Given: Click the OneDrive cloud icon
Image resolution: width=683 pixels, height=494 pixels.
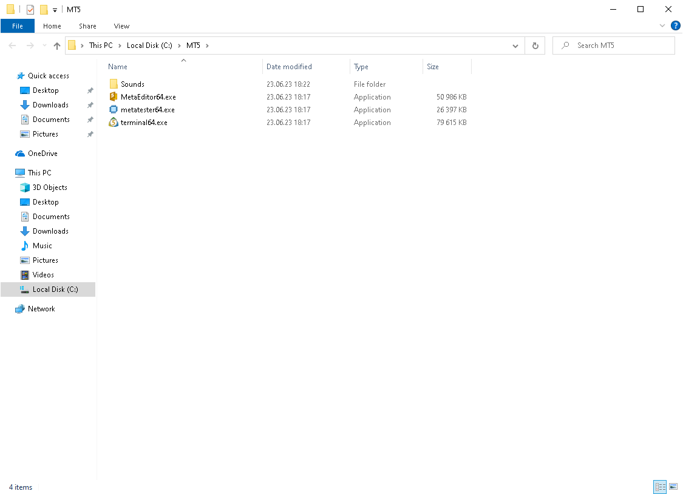Looking at the screenshot, I should pyautogui.click(x=20, y=154).
